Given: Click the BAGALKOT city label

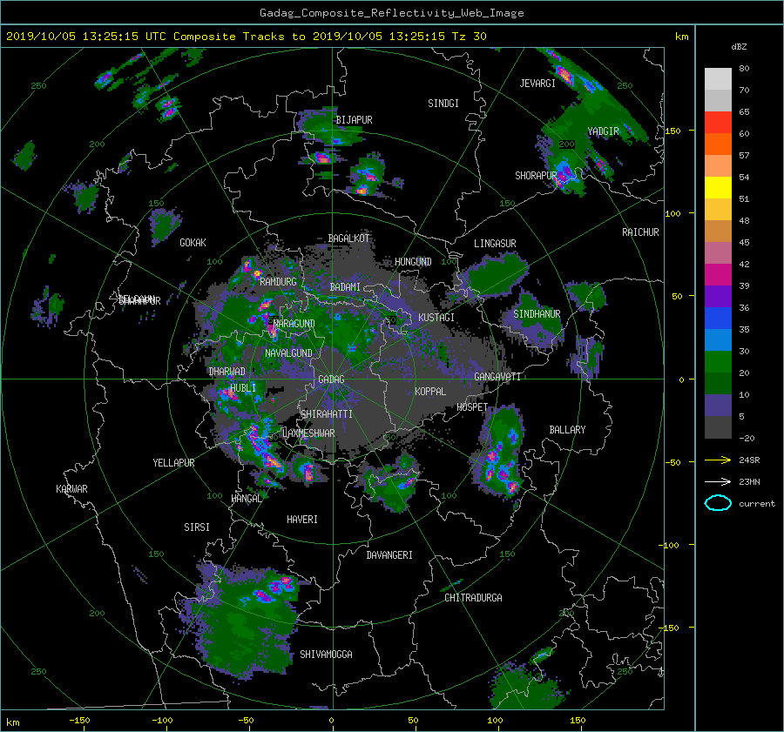Looking at the screenshot, I should pos(348,238).
